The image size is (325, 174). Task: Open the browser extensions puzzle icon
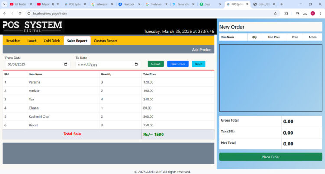click(x=286, y=13)
